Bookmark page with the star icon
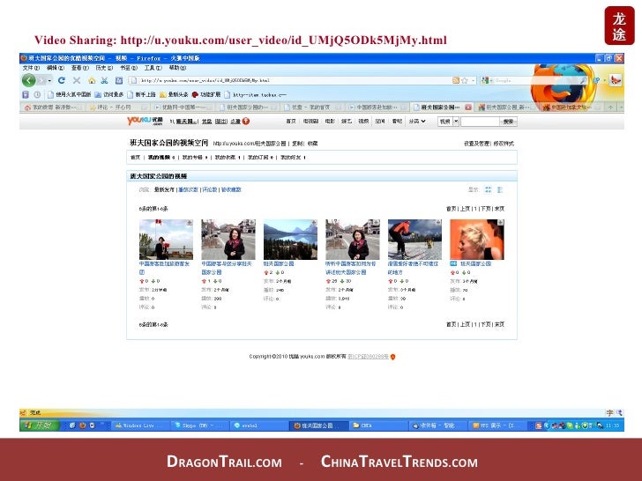Viewport: 642px width, 481px height. pos(464,80)
